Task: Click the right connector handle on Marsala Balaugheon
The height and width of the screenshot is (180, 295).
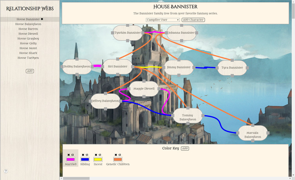Action: pyautogui.click(x=268, y=133)
